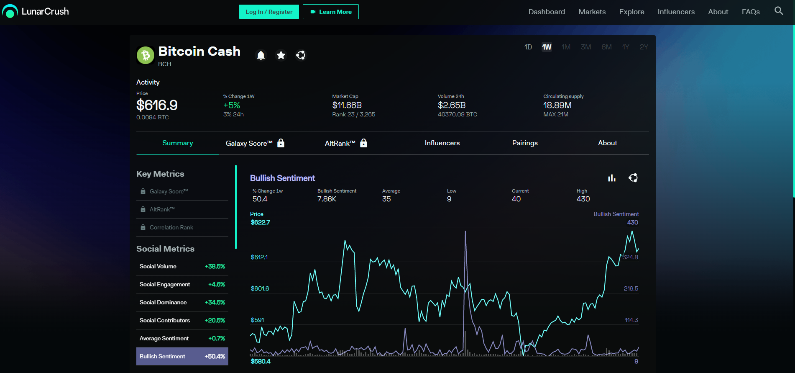The image size is (795, 373).
Task: Select the locked Correlation Rank metric
Action: pyautogui.click(x=182, y=227)
